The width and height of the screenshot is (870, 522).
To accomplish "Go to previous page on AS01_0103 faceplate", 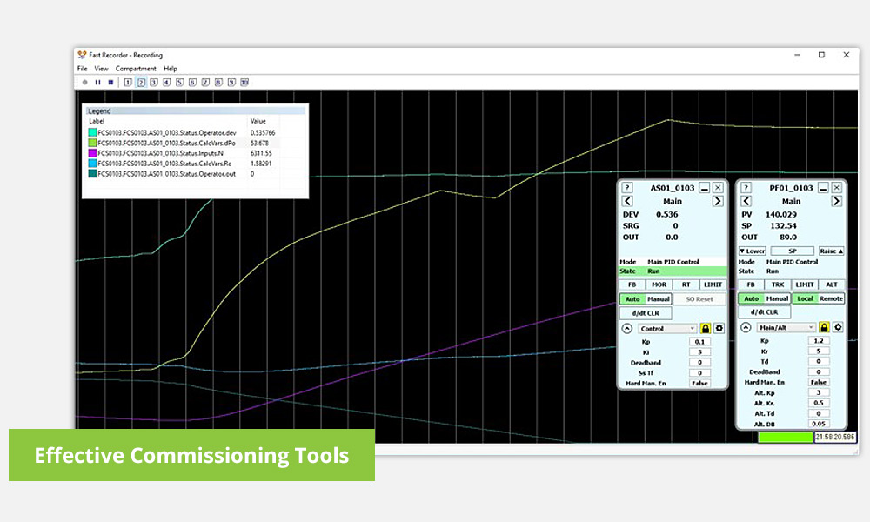I will 627,201.
